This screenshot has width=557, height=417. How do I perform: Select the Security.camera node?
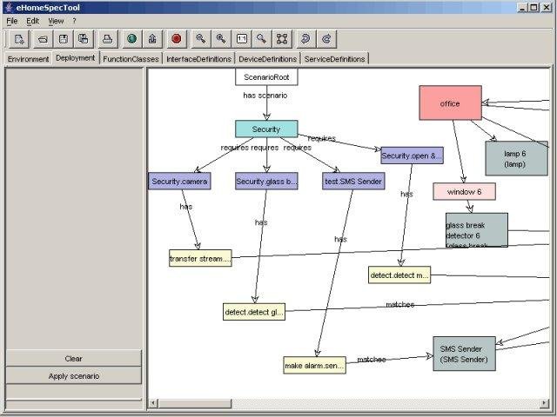179,182
